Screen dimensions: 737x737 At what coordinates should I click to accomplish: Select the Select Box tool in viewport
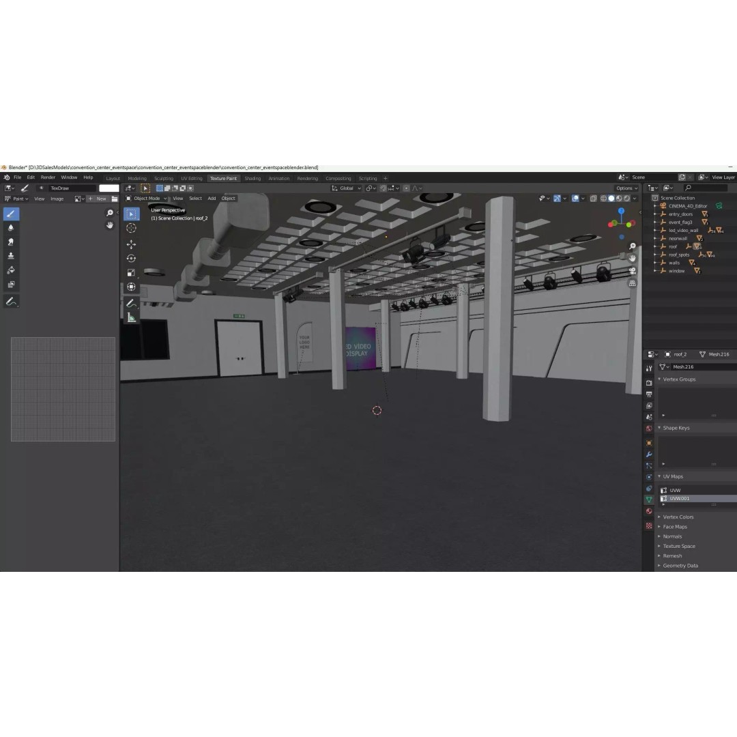pos(132,214)
